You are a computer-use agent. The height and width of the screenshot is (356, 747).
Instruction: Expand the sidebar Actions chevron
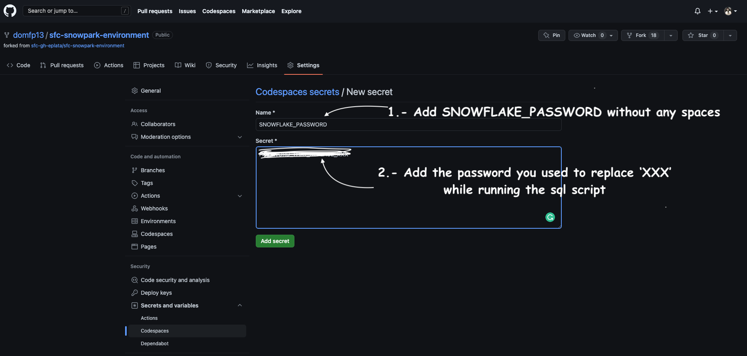tap(240, 196)
